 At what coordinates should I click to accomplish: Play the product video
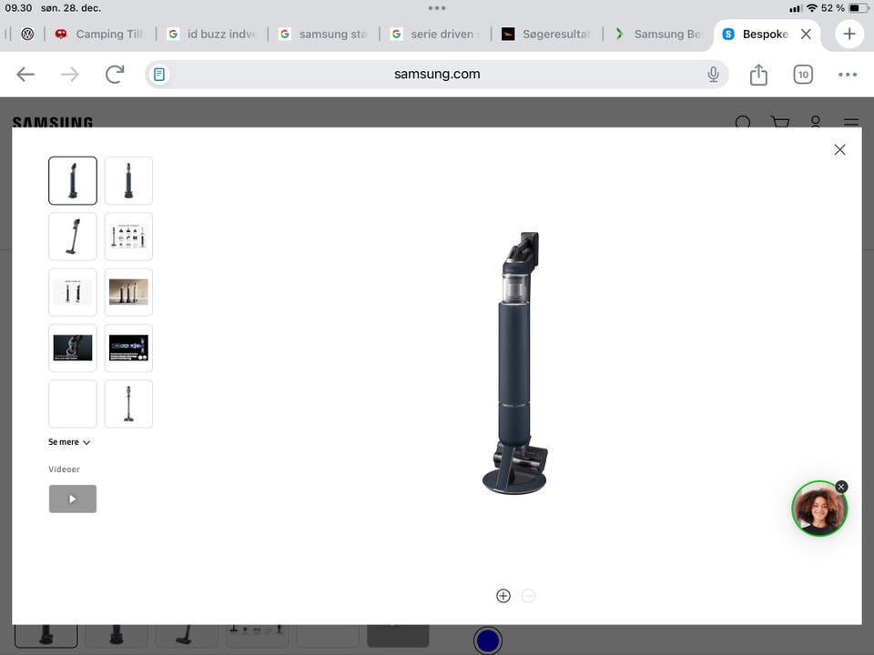[73, 499]
